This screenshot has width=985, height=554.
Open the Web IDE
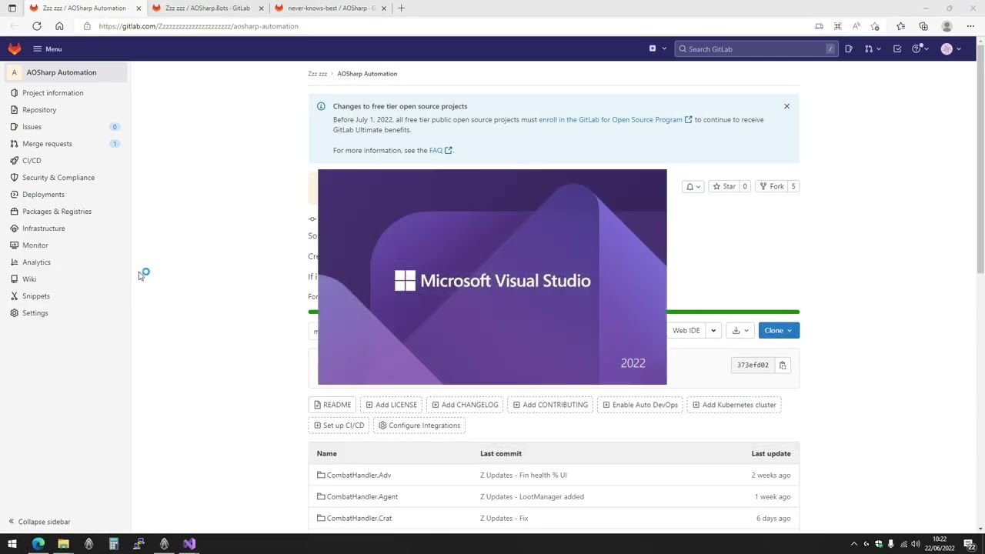pos(686,331)
